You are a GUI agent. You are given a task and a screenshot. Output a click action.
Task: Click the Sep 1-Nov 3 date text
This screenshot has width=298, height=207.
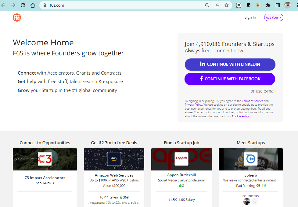click(x=45, y=183)
